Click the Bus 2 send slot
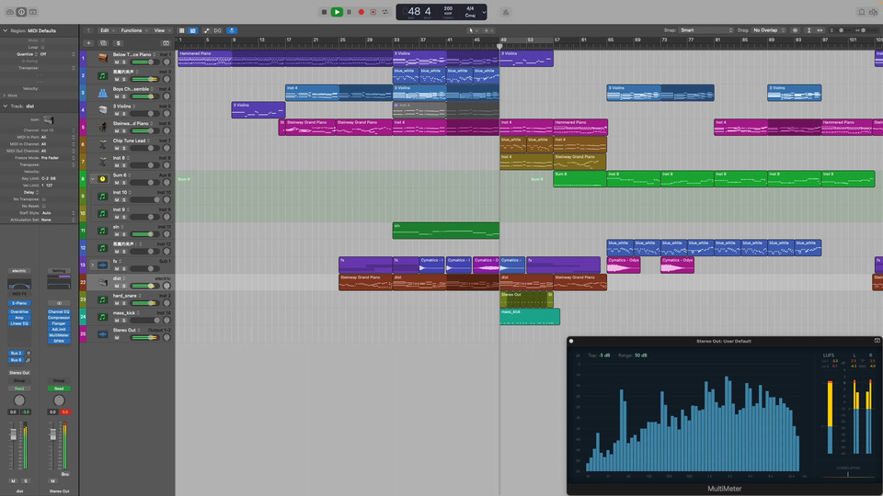Image resolution: width=883 pixels, height=496 pixels. (16, 353)
